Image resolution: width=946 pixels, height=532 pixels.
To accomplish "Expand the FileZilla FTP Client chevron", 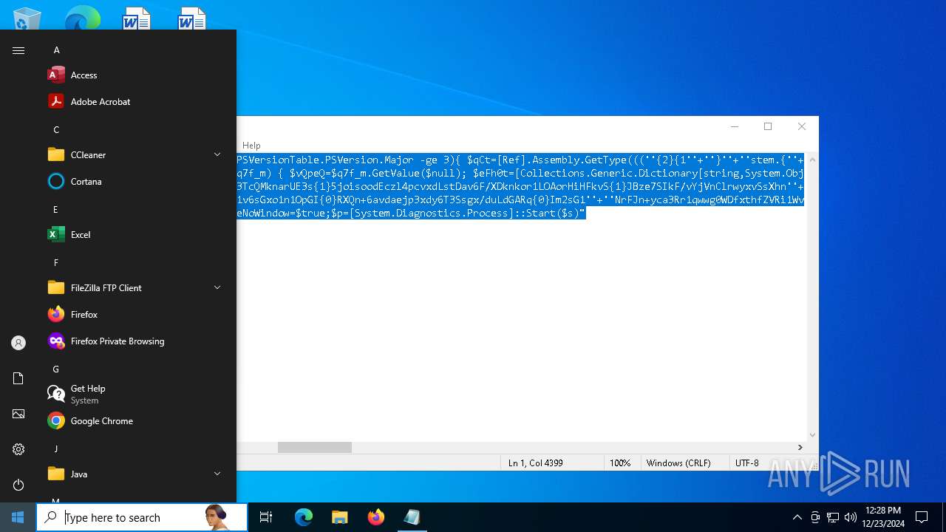I will pyautogui.click(x=217, y=288).
